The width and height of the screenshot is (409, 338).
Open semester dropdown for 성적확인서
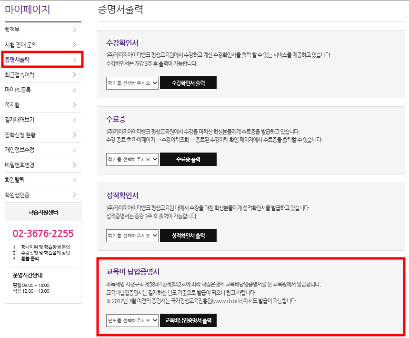click(x=132, y=236)
